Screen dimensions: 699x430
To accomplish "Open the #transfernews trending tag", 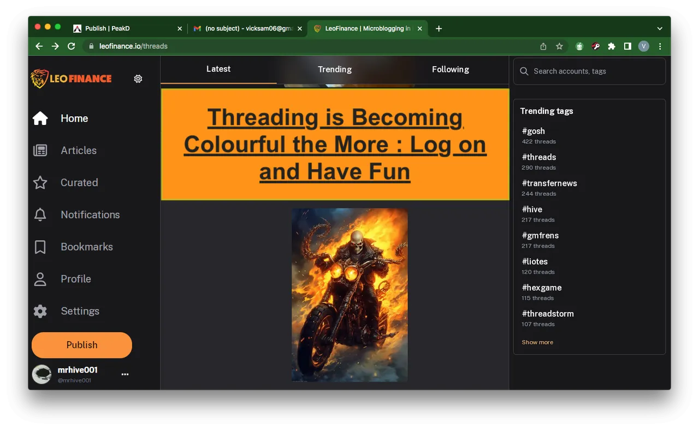I will (549, 183).
